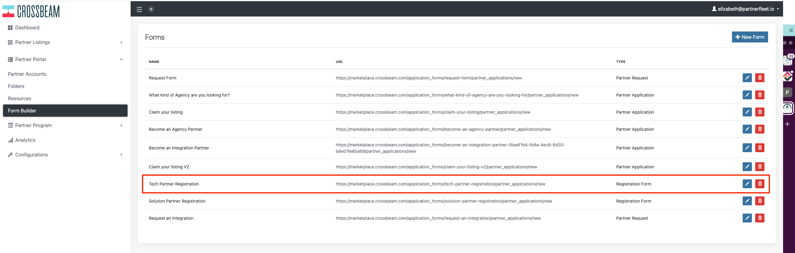This screenshot has height=253, width=795.
Task: Edit the Tech Partner Registration form
Action: [747, 184]
